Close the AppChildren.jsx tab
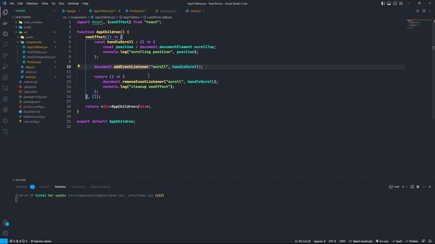The image size is (435, 244). pyautogui.click(x=120, y=11)
